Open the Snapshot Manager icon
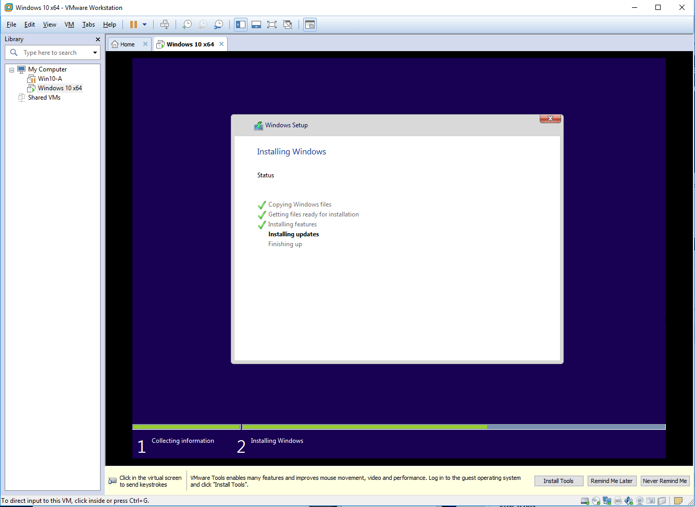 tap(218, 25)
